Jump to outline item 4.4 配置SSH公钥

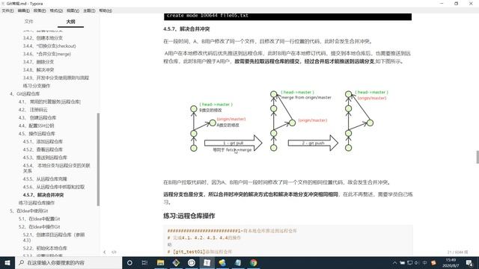tap(36, 126)
